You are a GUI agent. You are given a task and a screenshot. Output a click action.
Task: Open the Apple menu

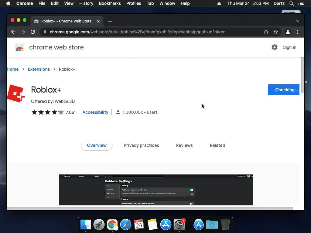pos(8,3)
